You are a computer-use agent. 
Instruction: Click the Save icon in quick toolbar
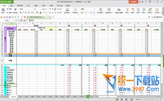pyautogui.click(x=4, y=17)
